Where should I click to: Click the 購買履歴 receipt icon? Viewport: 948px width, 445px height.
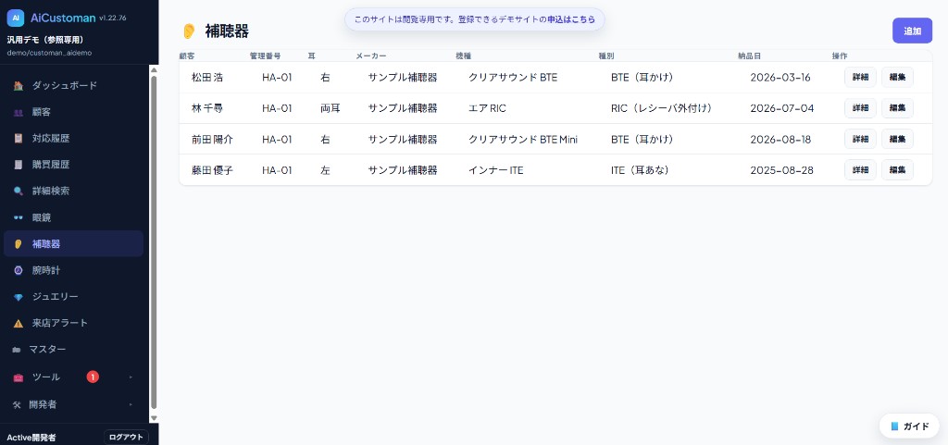pyautogui.click(x=19, y=165)
